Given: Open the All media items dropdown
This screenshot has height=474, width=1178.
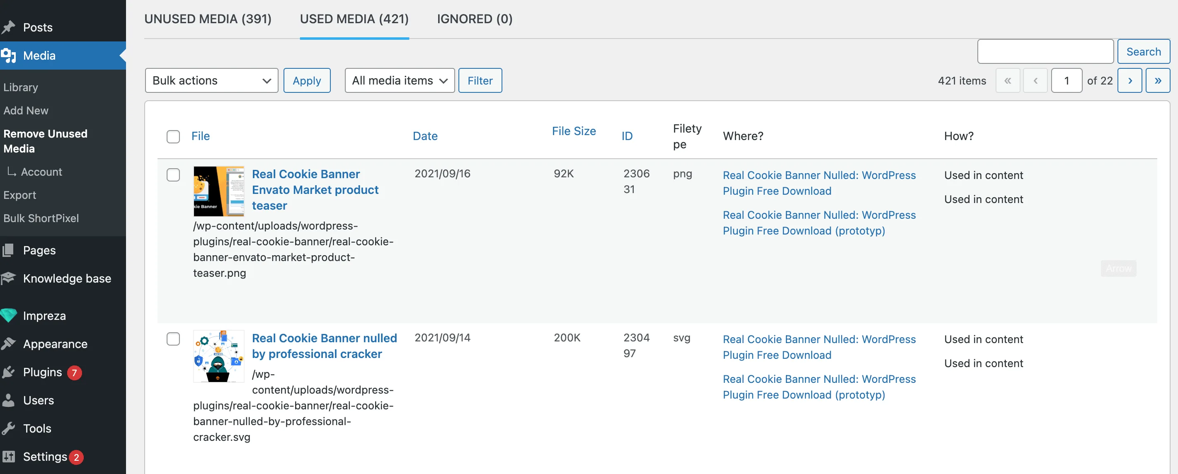Looking at the screenshot, I should pos(399,80).
